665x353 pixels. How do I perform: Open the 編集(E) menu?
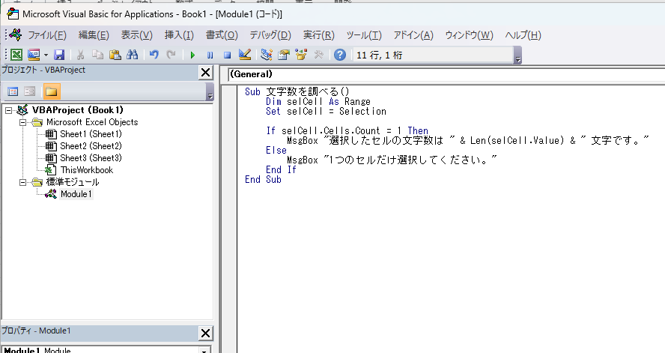94,35
